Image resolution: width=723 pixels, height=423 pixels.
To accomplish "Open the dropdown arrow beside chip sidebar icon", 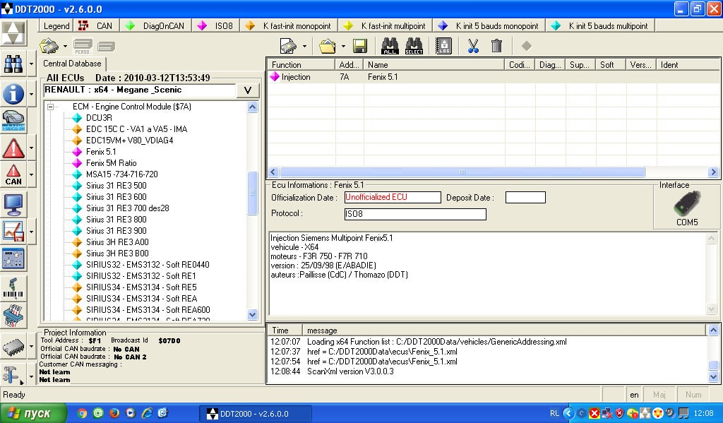I will 31,347.
